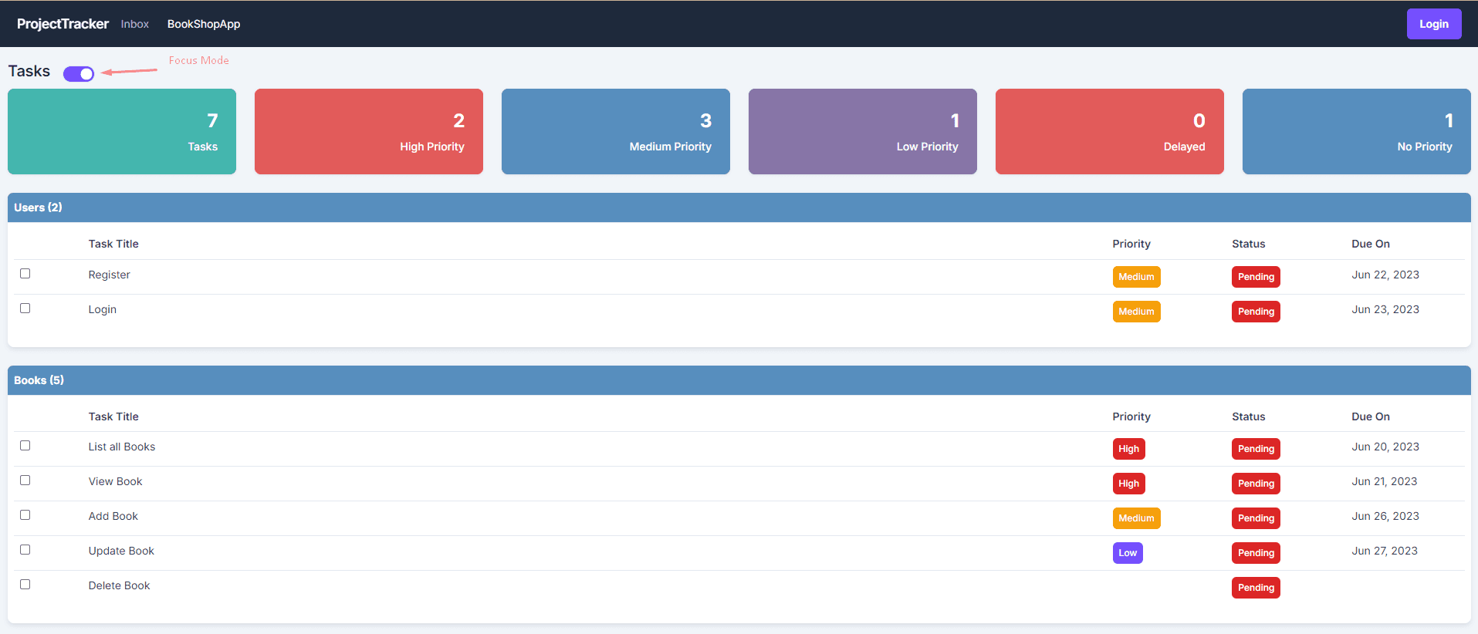Tick the Delete Book task checkbox
This screenshot has width=1478, height=634.
(x=25, y=585)
